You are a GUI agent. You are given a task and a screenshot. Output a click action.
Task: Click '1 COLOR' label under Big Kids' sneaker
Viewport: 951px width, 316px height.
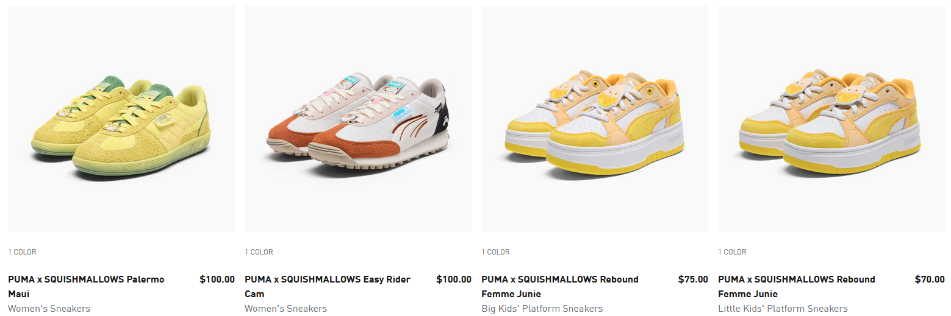click(x=495, y=252)
